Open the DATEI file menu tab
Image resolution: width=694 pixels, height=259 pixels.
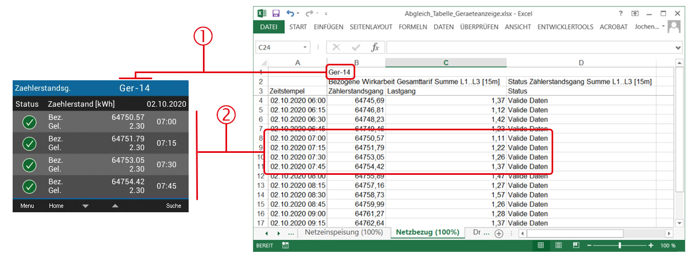(269, 26)
